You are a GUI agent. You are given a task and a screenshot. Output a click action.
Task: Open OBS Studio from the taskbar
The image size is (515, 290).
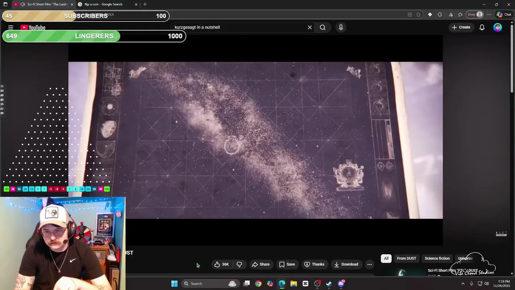317,284
